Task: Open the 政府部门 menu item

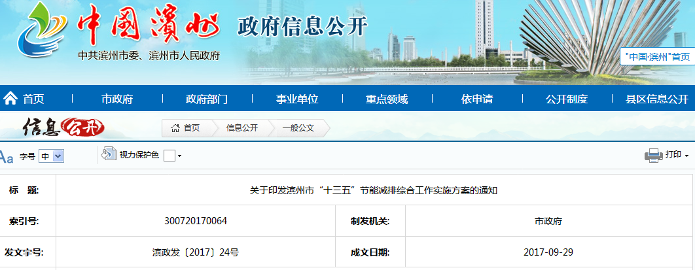Action: 207,99
